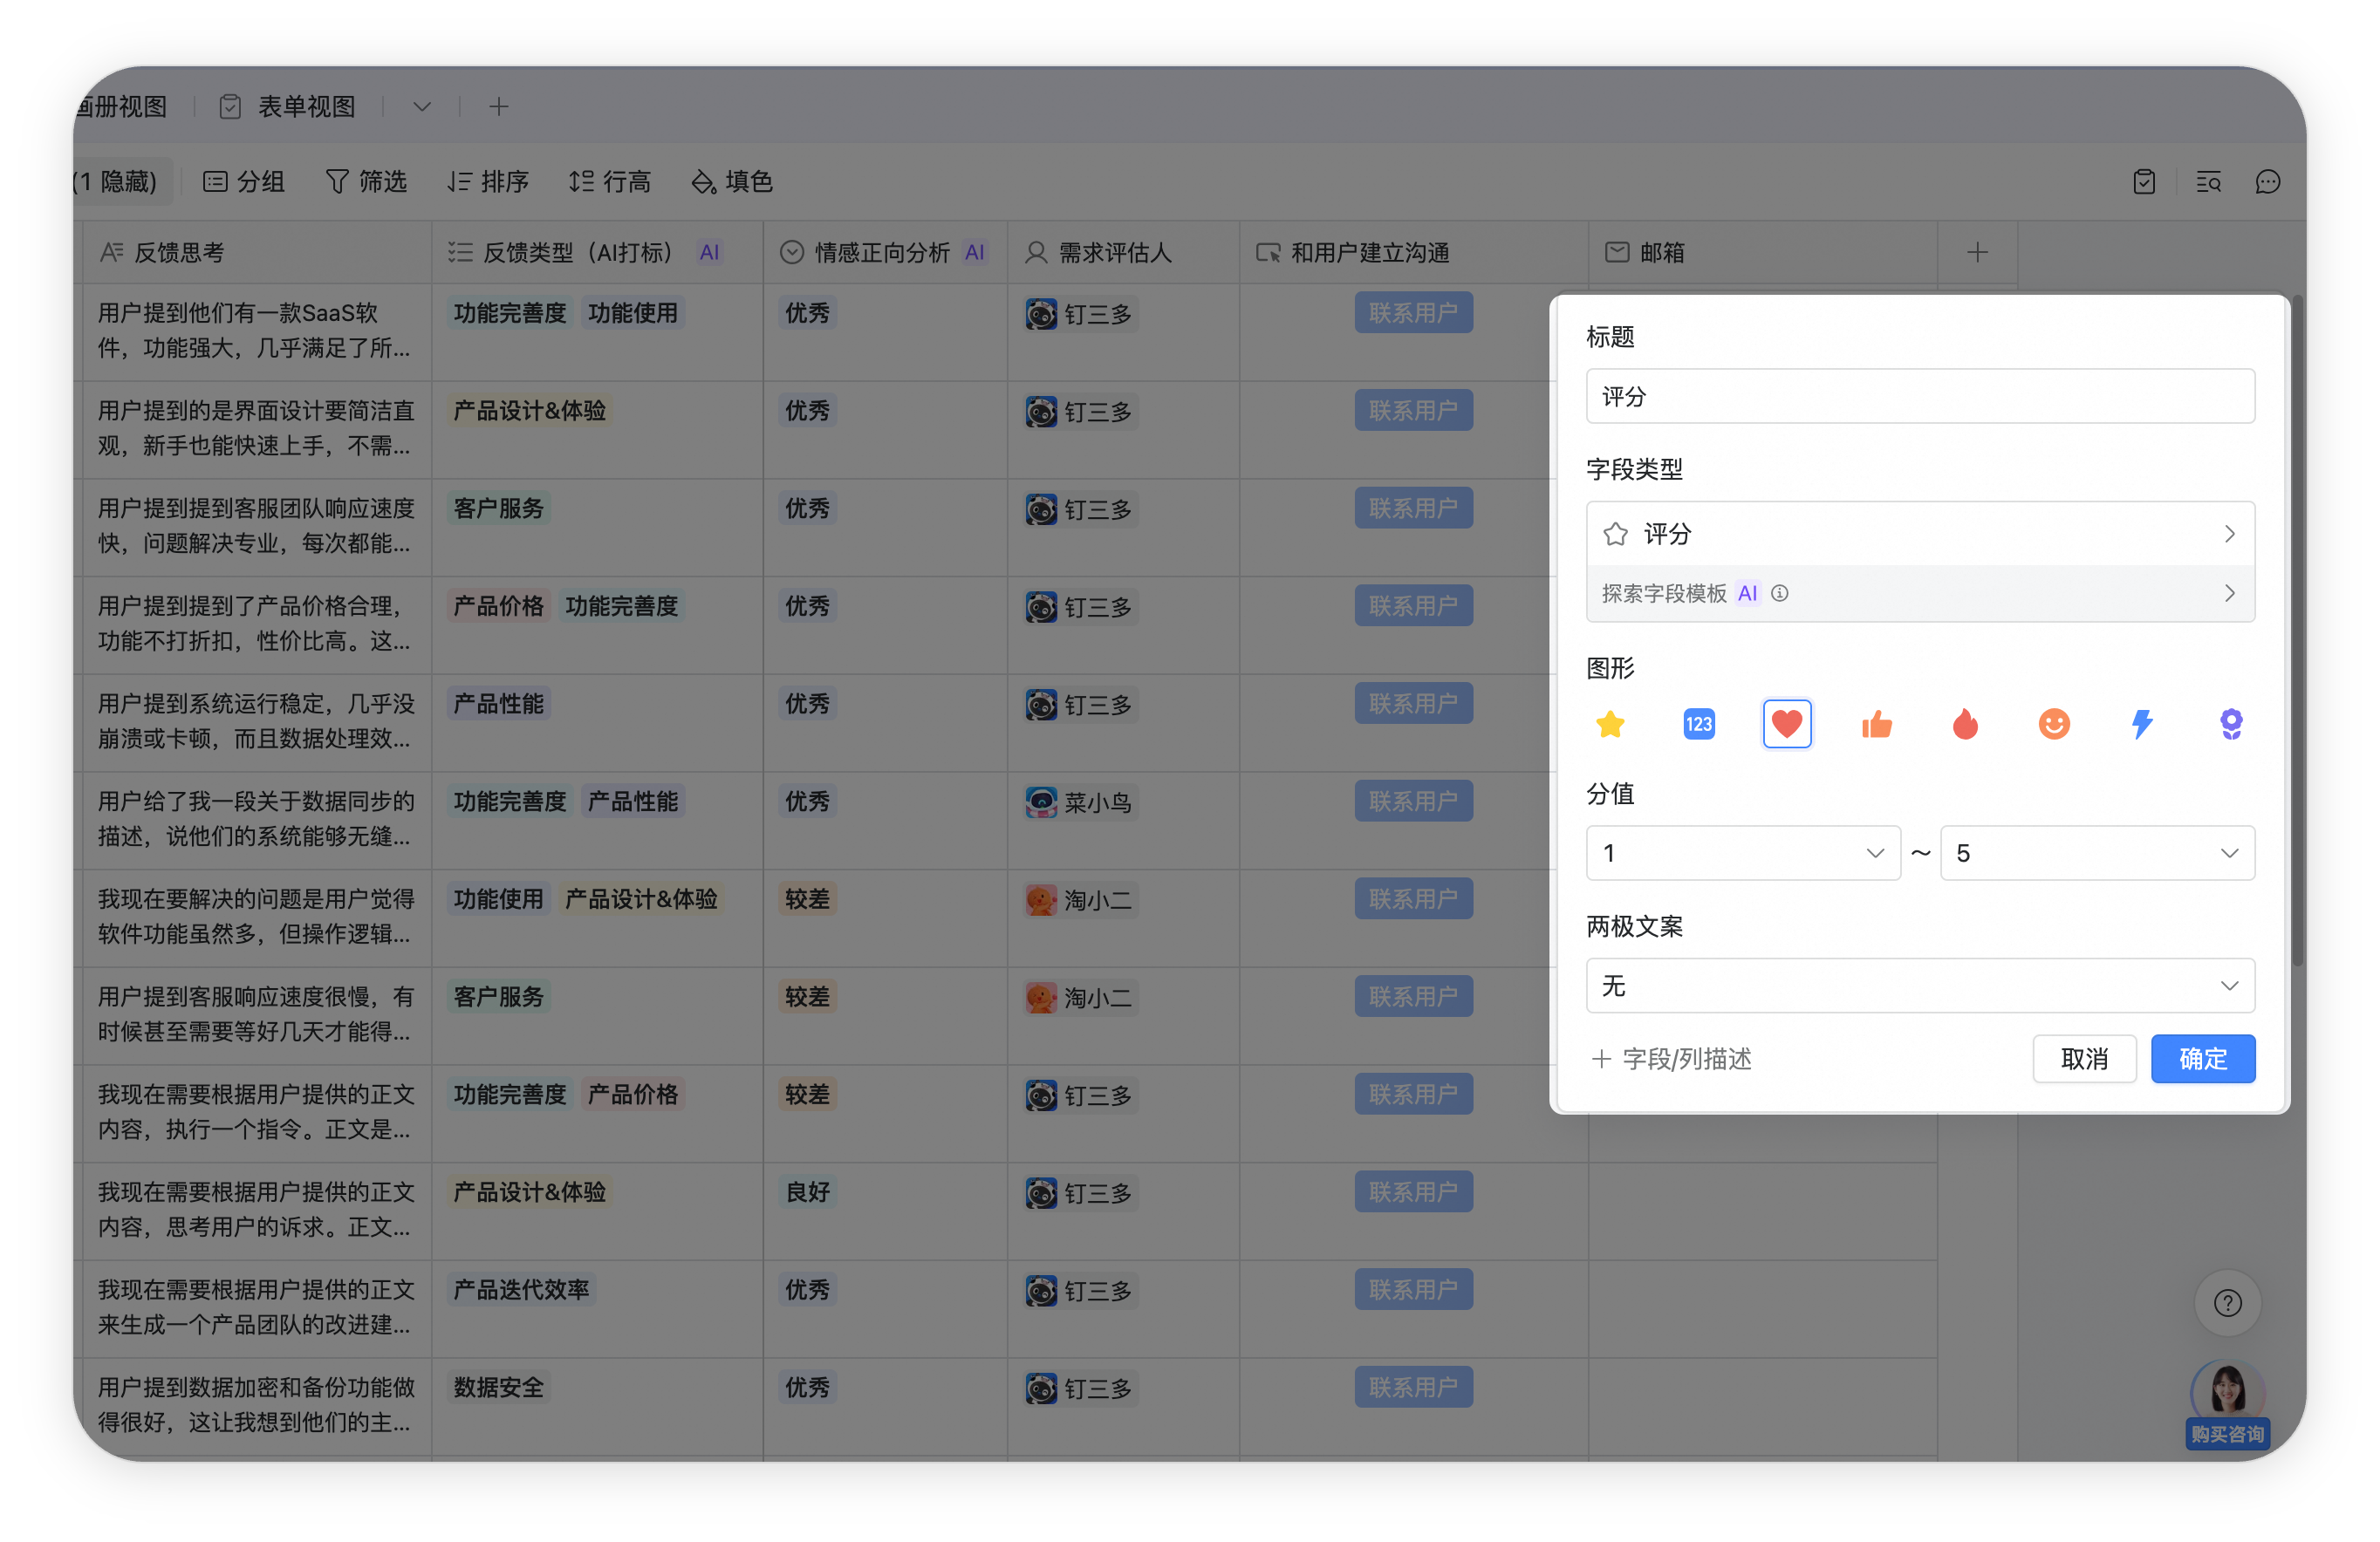Pick the thumbs-up rating shape
Screen dimensions: 2380x1542
coord(1876,724)
